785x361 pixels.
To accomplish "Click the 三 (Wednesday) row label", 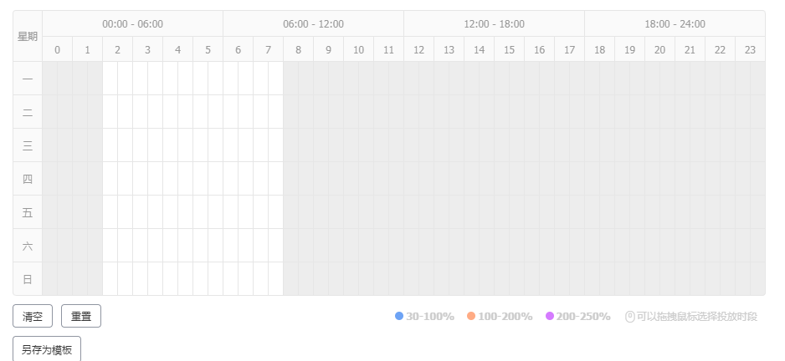I will 28,145.
